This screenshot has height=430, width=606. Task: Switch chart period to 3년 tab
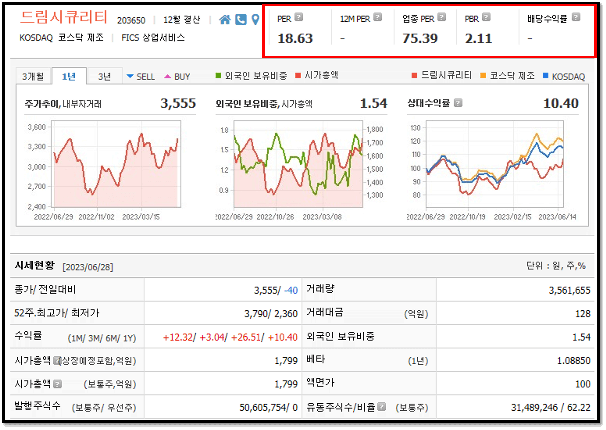click(104, 76)
